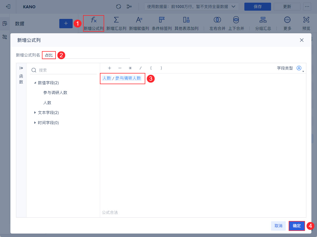The width and height of the screenshot is (317, 237).
Task: Click the settings sliders sidebar icon
Action: [x=5, y=37]
